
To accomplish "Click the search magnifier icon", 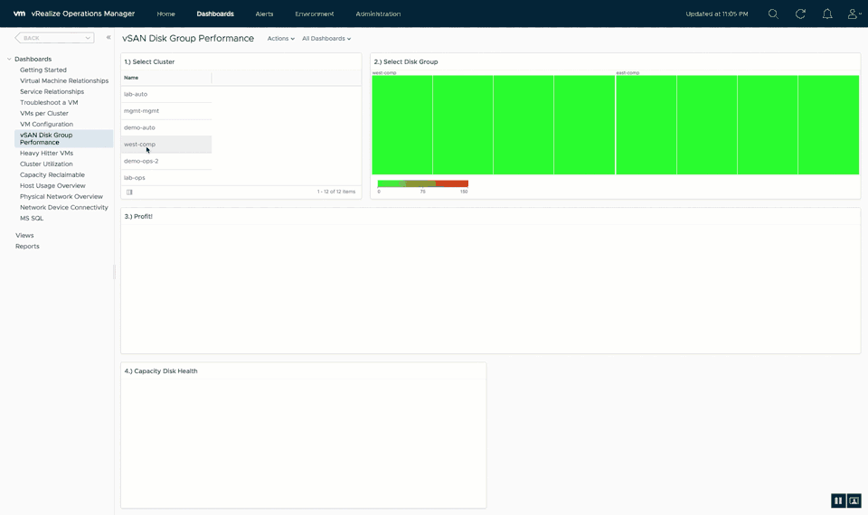I will point(773,14).
